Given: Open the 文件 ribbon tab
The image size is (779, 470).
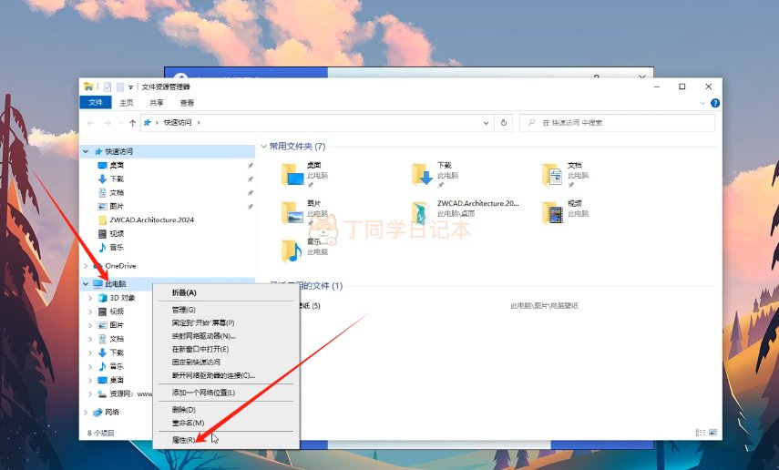Looking at the screenshot, I should point(96,102).
